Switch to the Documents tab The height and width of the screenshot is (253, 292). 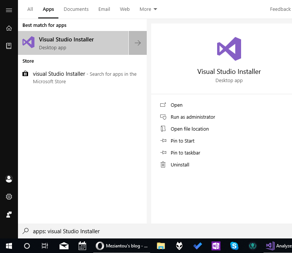coord(76,9)
